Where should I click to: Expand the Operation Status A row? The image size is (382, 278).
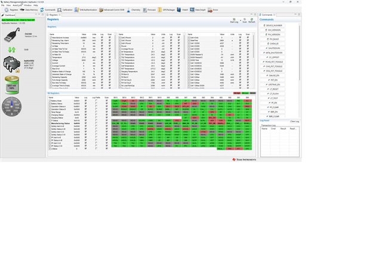(50, 106)
